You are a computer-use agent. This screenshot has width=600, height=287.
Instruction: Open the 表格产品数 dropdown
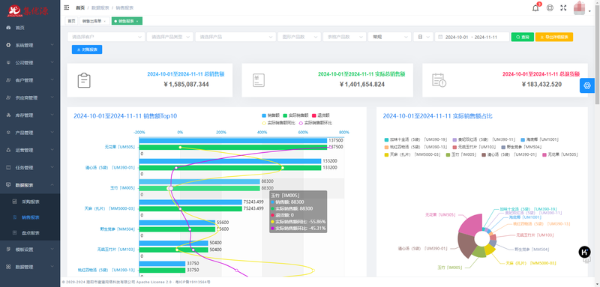[344, 37]
